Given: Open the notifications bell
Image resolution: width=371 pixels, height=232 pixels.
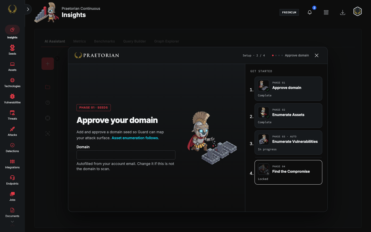Looking at the screenshot, I should tap(310, 12).
